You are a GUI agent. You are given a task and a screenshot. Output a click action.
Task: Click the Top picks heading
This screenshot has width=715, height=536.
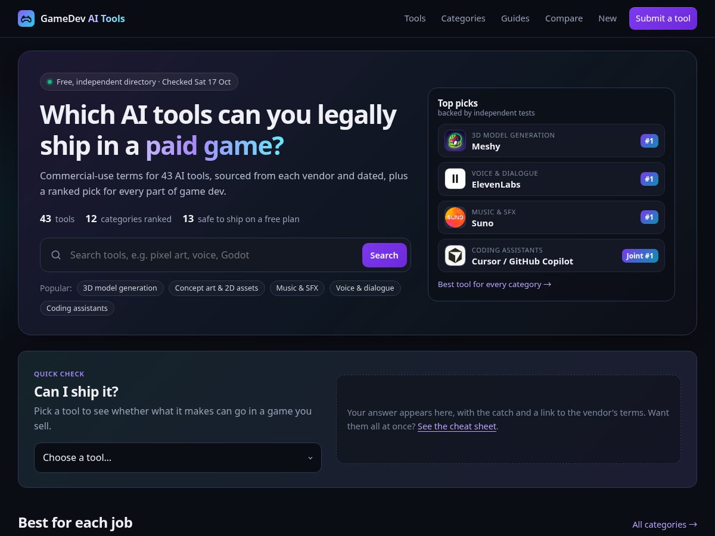pos(458,103)
